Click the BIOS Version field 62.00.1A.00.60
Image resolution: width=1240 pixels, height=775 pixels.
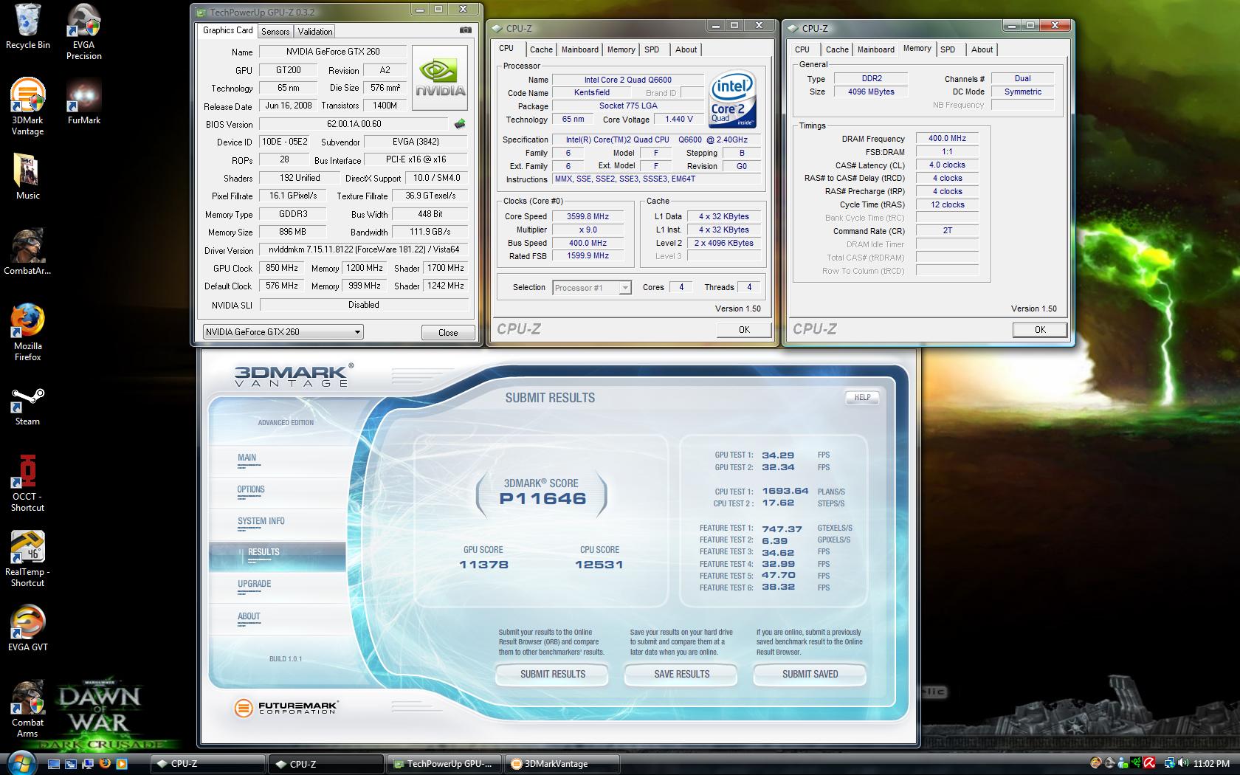coord(354,124)
